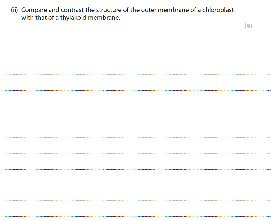The height and width of the screenshot is (221, 271).
Task: Click the last dotted answer line
Action: coord(135,216)
